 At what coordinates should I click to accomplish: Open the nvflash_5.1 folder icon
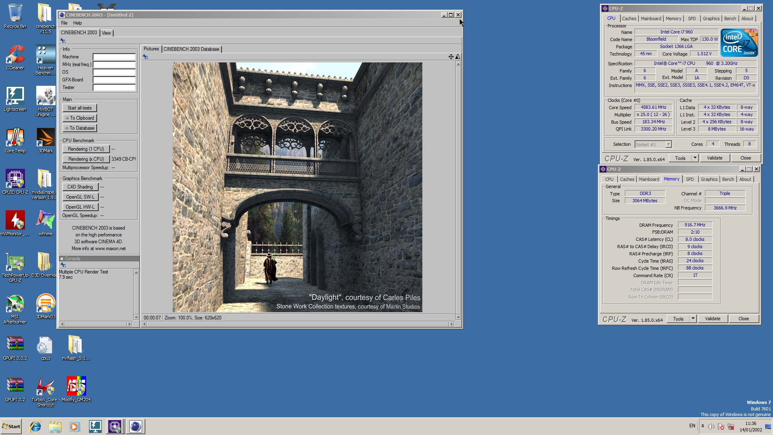(76, 348)
